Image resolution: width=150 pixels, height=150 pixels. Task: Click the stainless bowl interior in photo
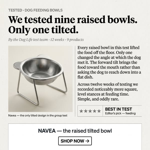(x=41, y=69)
